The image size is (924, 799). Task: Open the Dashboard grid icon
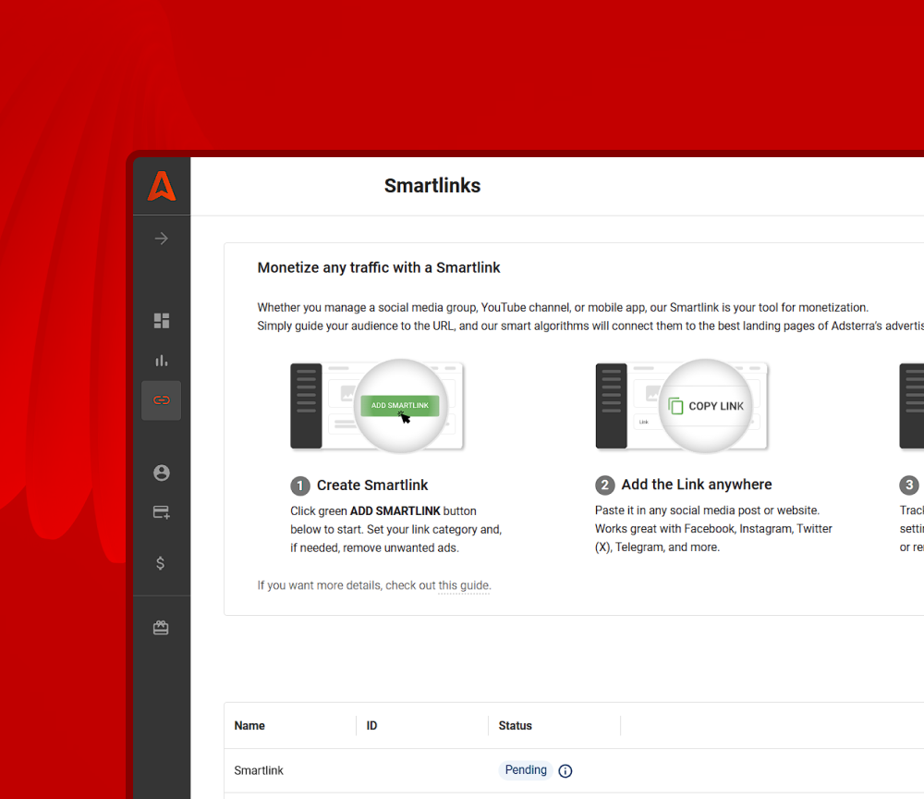(161, 320)
